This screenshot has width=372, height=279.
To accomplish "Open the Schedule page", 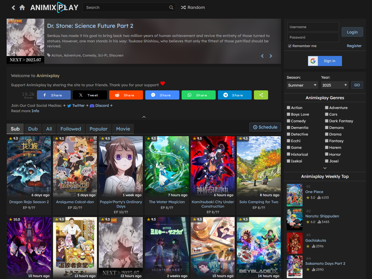I will pyautogui.click(x=265, y=127).
